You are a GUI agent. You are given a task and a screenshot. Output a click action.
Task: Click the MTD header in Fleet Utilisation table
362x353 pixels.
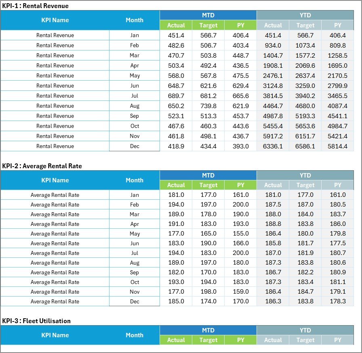tap(208, 330)
